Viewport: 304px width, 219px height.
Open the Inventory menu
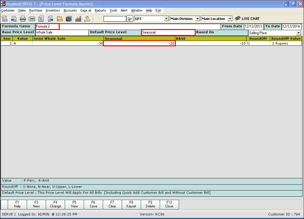coord(53,10)
